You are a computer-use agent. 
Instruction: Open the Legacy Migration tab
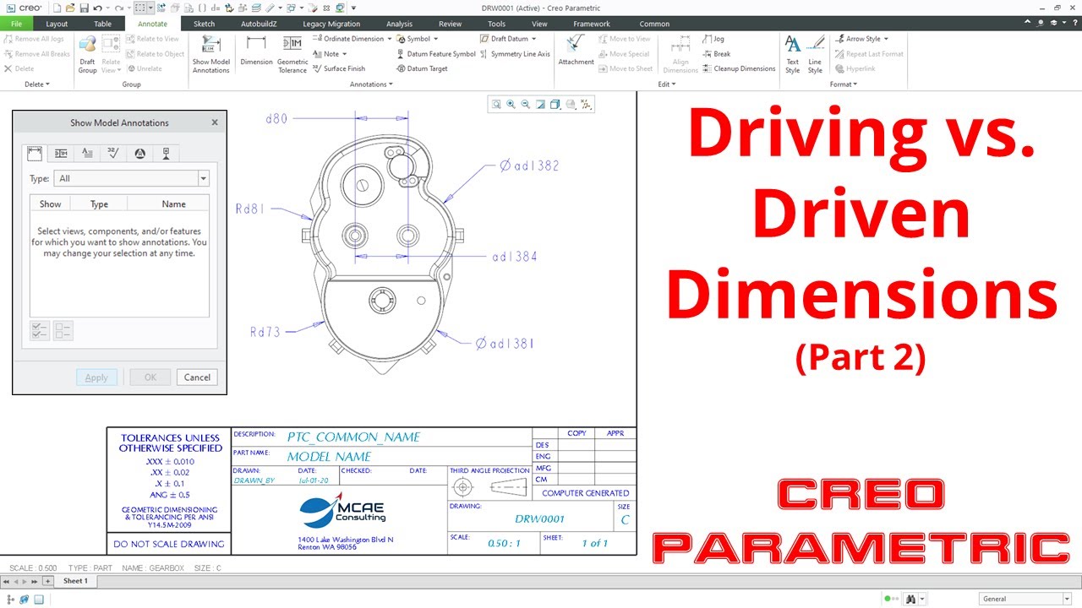tap(331, 24)
